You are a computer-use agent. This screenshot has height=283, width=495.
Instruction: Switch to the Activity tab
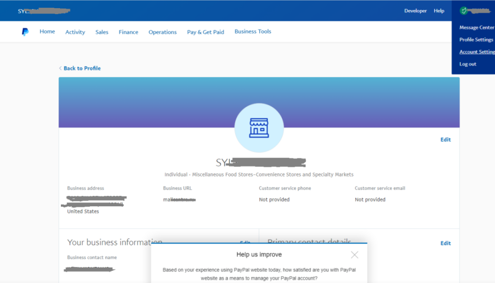click(x=75, y=31)
